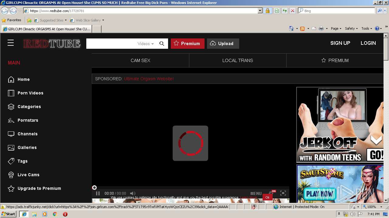Viewport: 389px width, 218px height.
Task: Click the Bing search magnifier button
Action: 379,11
